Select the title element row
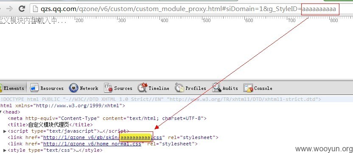353x153 pixels. coord(50,125)
